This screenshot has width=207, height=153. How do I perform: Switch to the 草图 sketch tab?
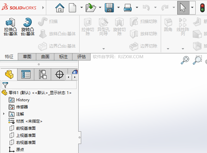point(27,57)
